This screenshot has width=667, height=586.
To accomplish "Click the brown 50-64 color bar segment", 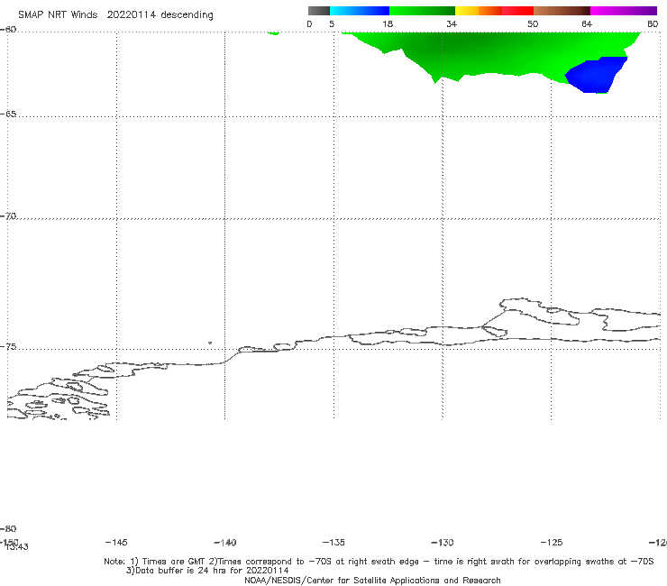I will pyautogui.click(x=562, y=11).
